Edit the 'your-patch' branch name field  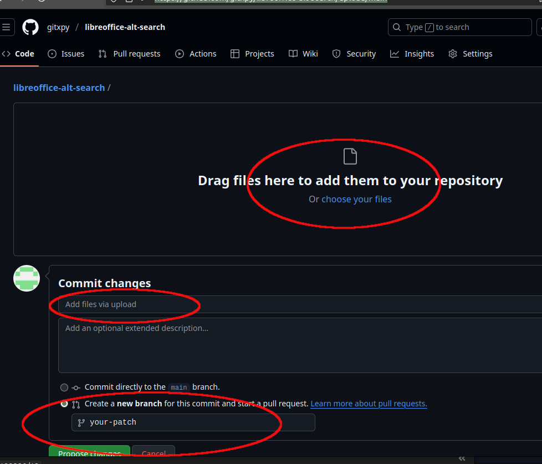coord(193,422)
